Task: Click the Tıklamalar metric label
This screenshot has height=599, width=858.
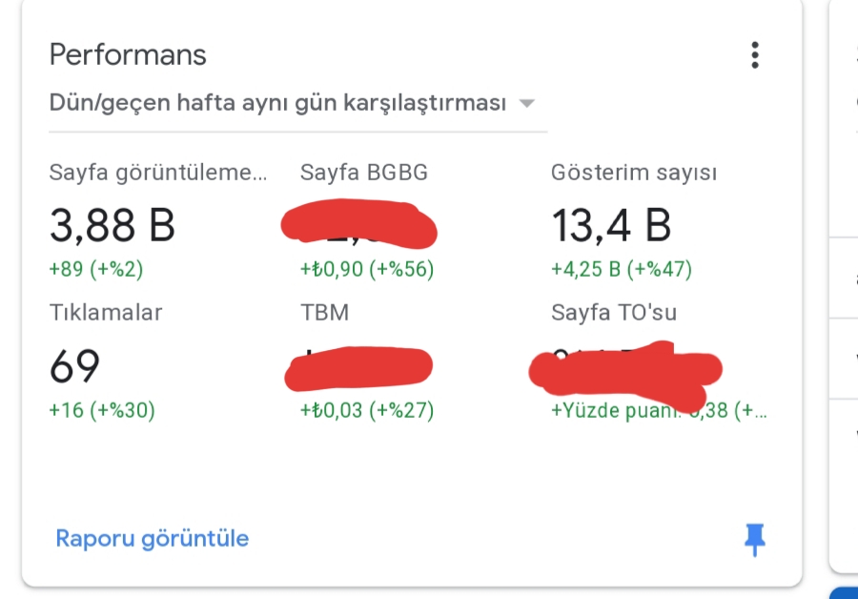Action: point(106,313)
